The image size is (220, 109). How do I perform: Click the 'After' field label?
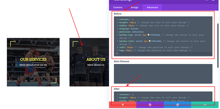116,89
